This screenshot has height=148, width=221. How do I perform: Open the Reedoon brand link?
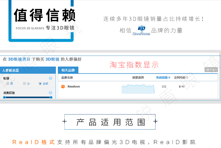[74, 86]
